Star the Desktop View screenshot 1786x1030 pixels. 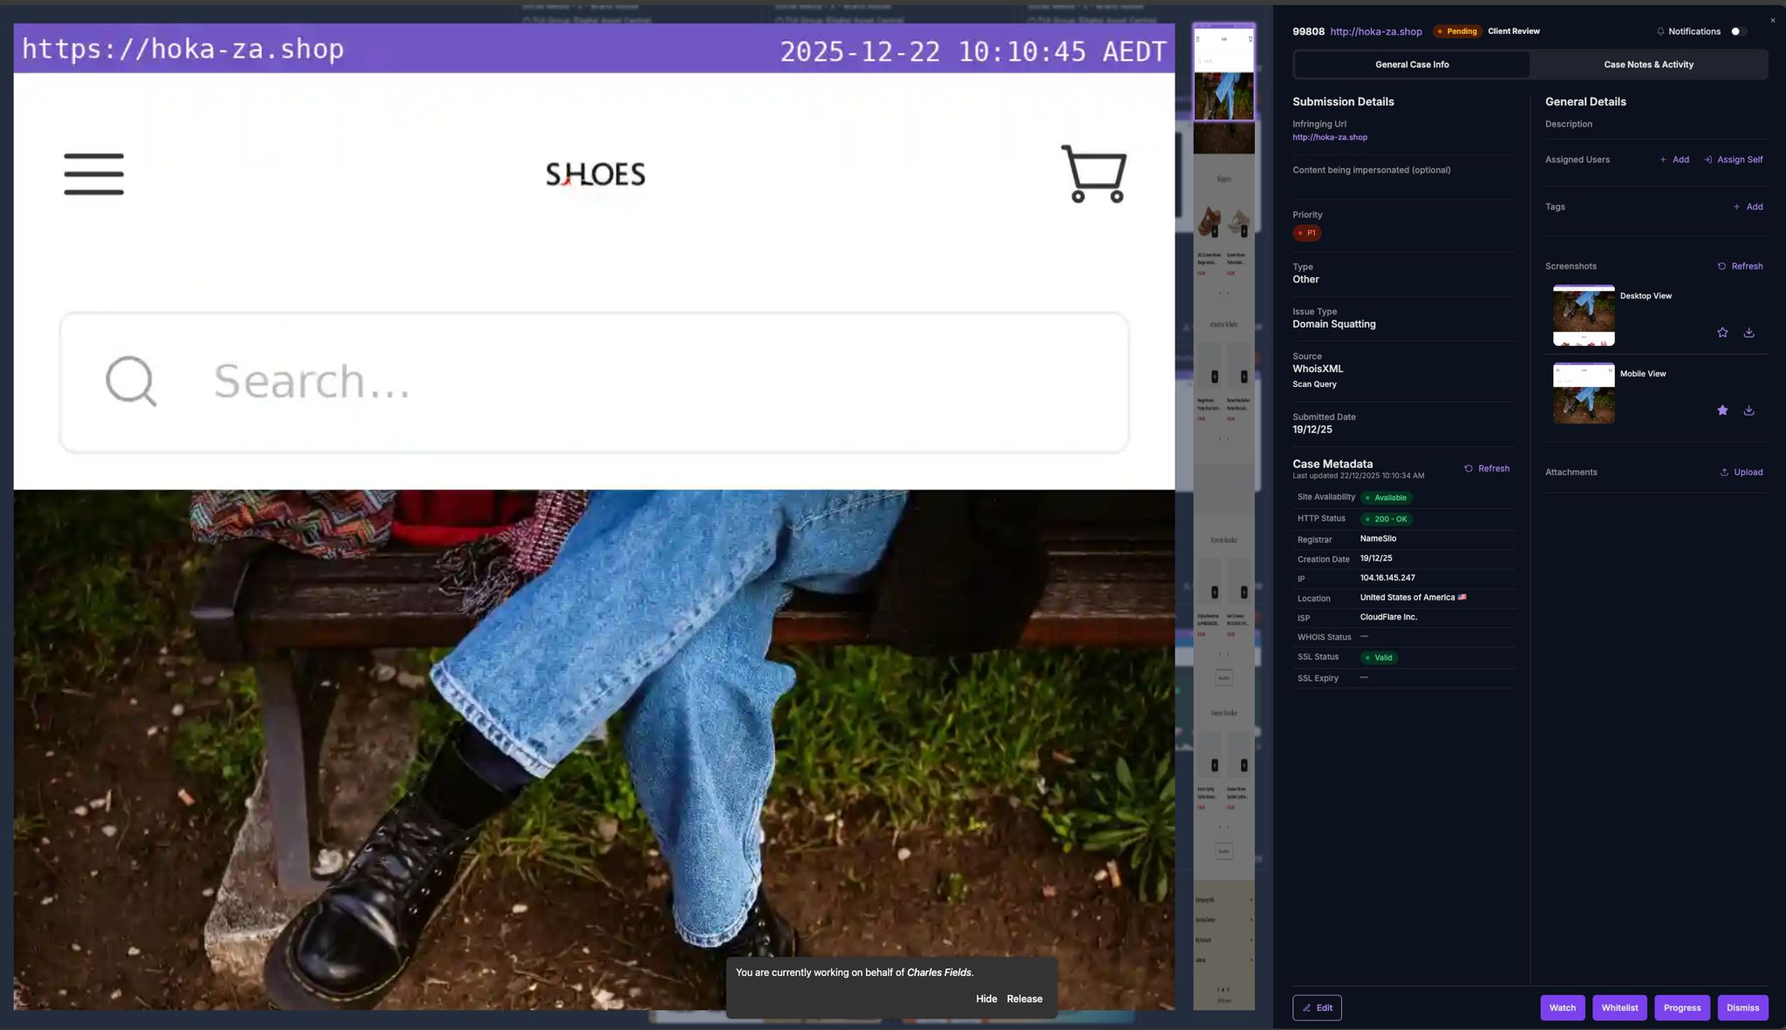click(x=1722, y=333)
